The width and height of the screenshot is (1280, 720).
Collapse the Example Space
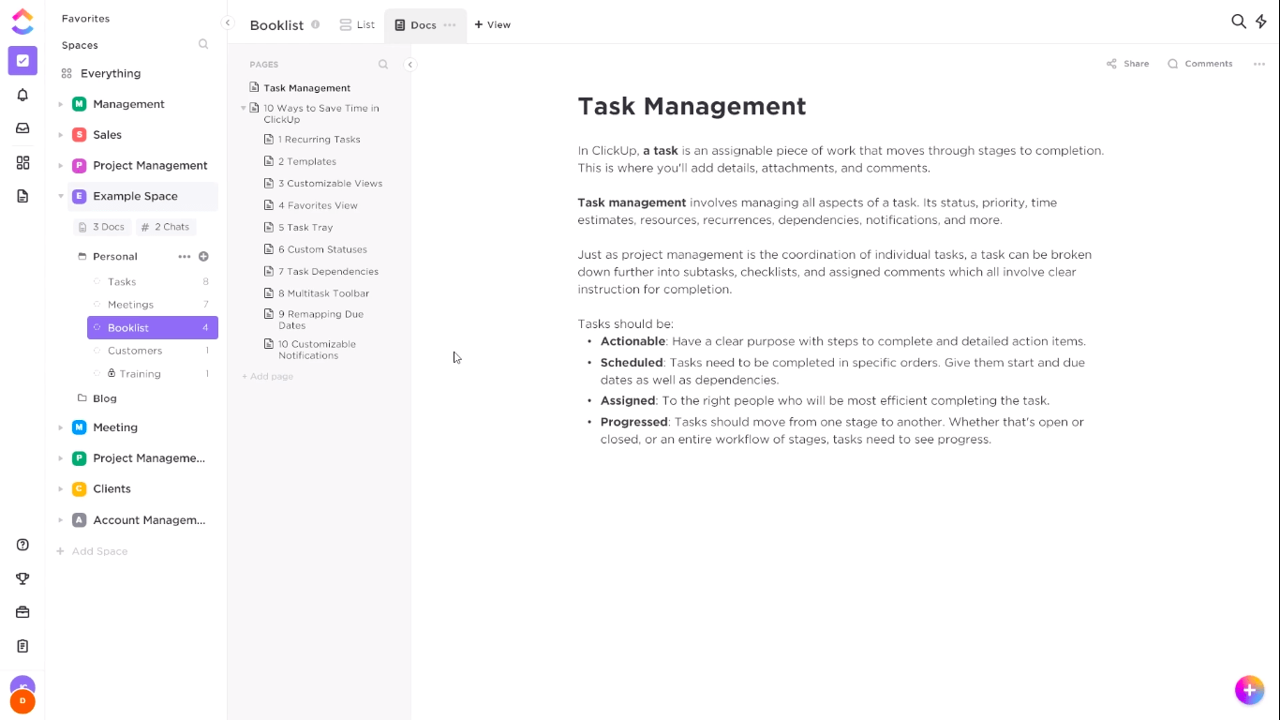coord(61,197)
